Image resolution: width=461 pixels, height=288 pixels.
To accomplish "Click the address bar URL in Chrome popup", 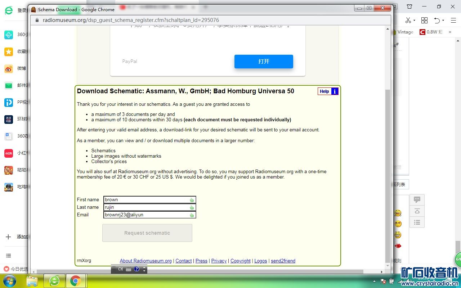I will pos(131,20).
